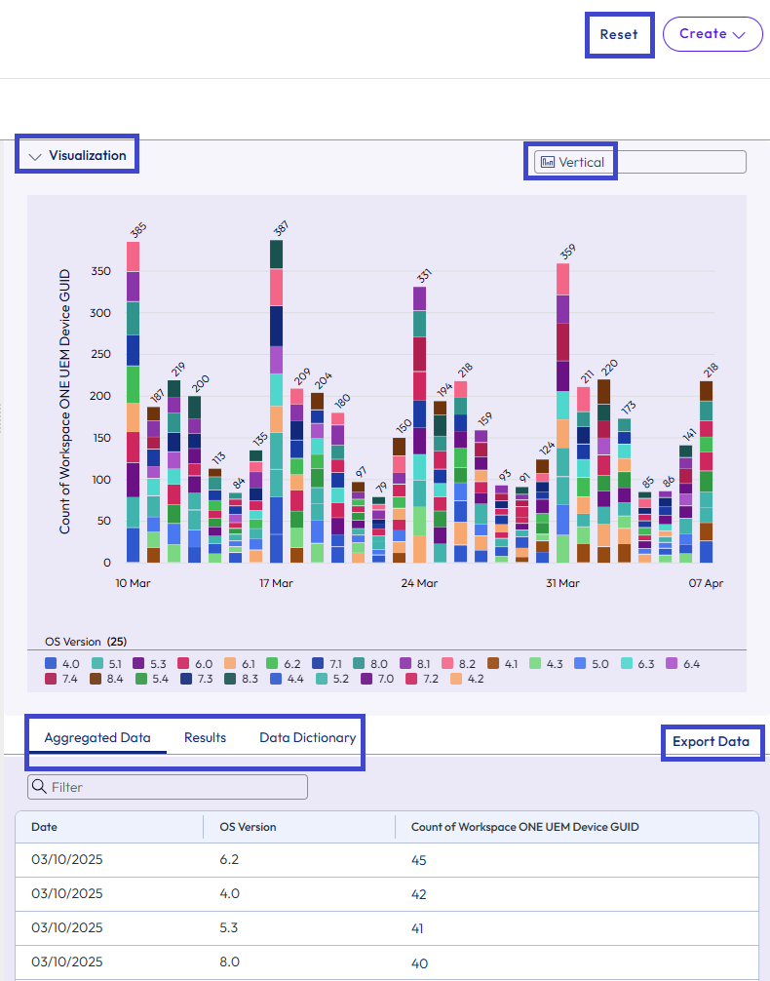
Task: Toggle legend swatch for OS version 6.1
Action: 230,663
